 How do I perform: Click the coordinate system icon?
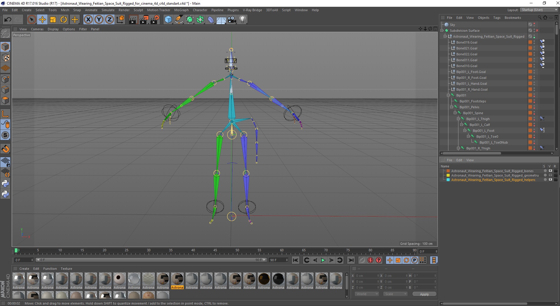120,20
